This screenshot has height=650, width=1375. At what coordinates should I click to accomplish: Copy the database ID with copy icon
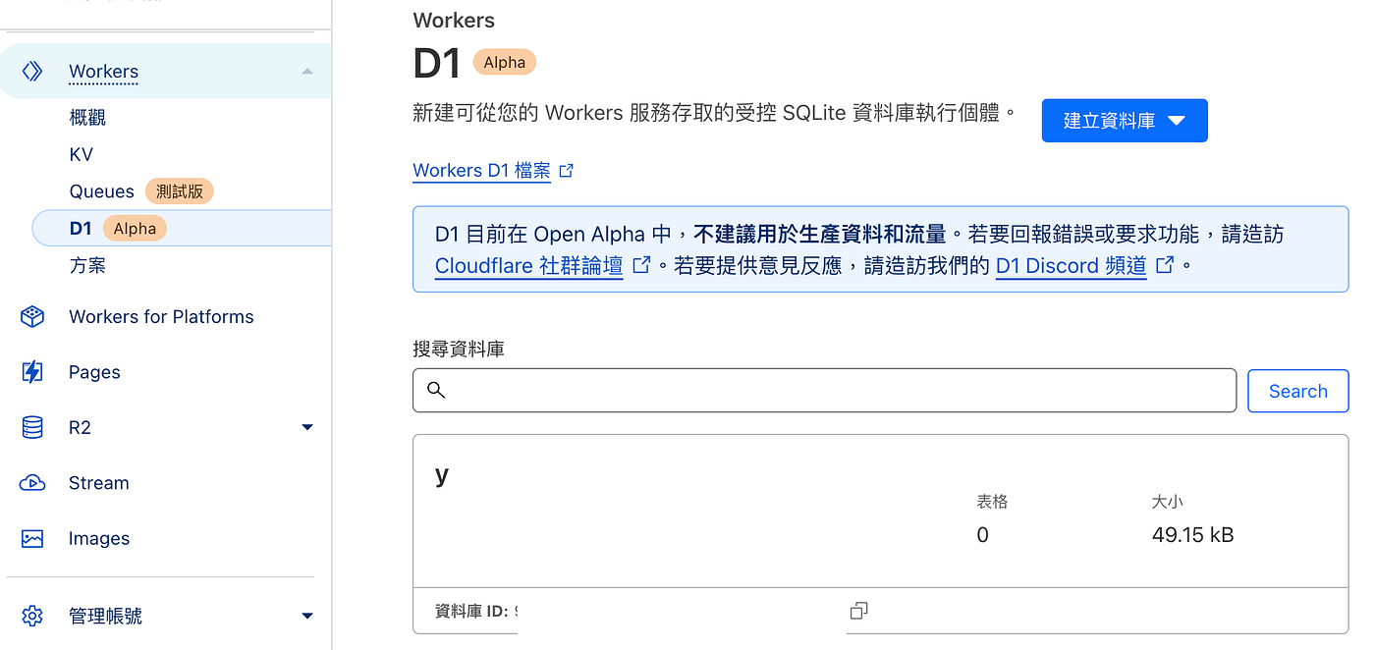[x=858, y=611]
